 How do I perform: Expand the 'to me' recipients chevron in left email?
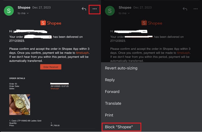[x=28, y=13]
